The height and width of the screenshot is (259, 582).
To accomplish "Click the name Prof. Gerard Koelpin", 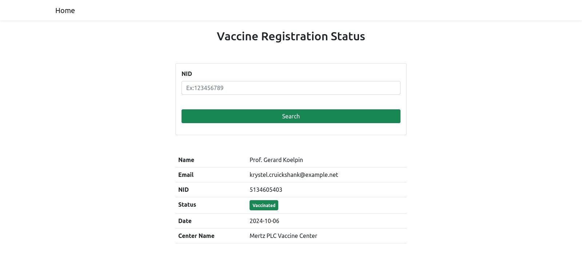I will [276, 160].
